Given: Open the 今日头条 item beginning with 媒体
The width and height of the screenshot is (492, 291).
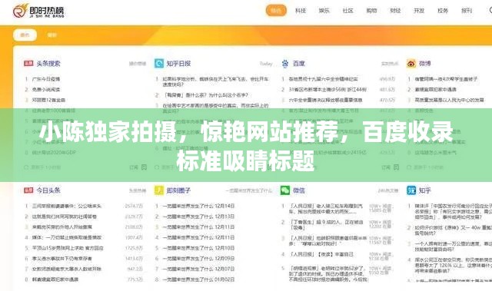Looking at the screenshot, I should [67, 238].
